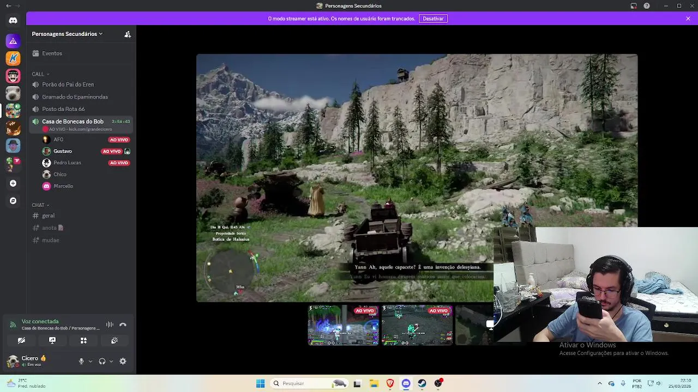Image resolution: width=698 pixels, height=392 pixels.
Task: Expand Personagens Secundários server menu
Action: [67, 34]
